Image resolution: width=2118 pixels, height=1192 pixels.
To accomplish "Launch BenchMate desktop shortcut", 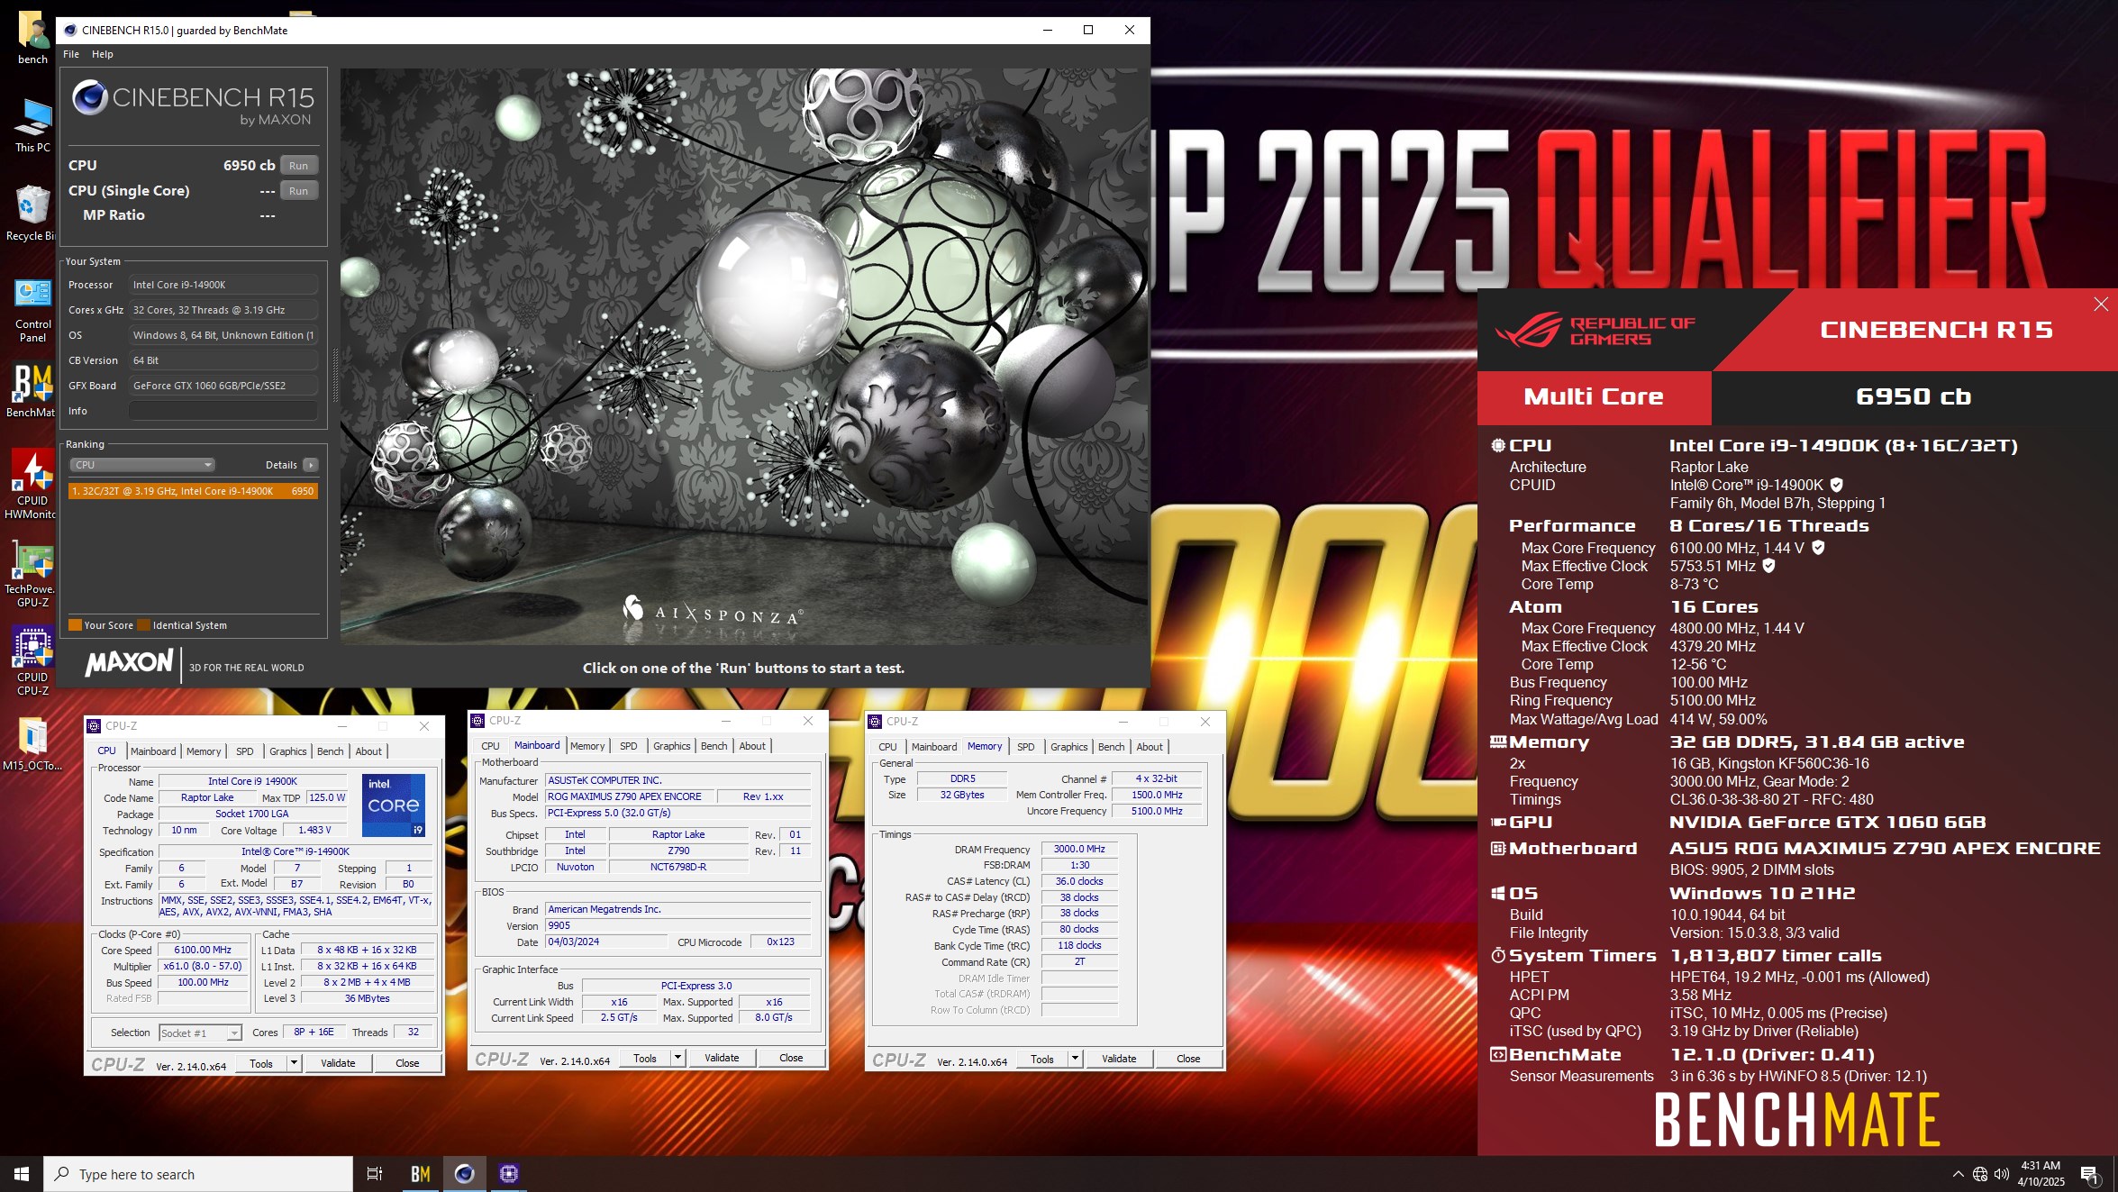I will pos(32,389).
